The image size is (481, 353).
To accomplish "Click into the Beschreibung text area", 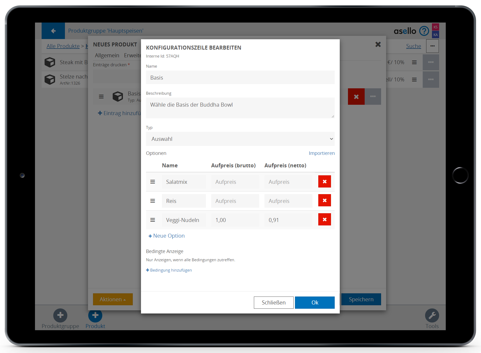I will tap(240, 108).
